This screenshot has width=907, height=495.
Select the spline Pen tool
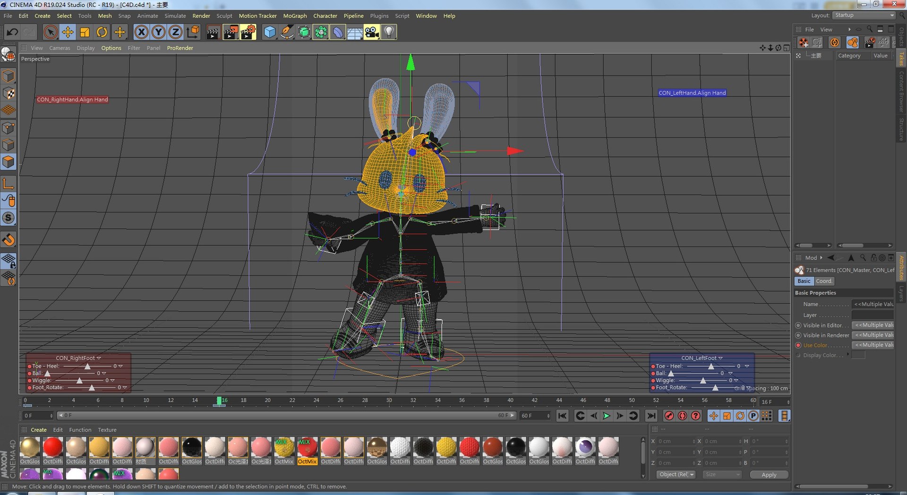(287, 32)
